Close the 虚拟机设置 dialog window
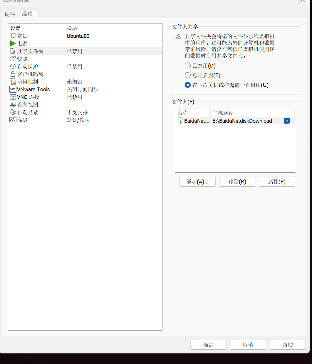 coord(302,1)
